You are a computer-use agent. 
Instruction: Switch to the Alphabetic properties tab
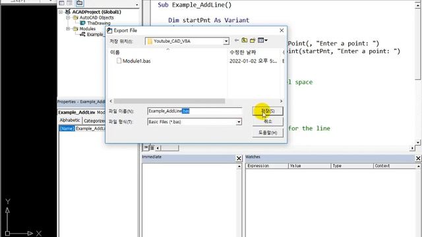click(70, 120)
